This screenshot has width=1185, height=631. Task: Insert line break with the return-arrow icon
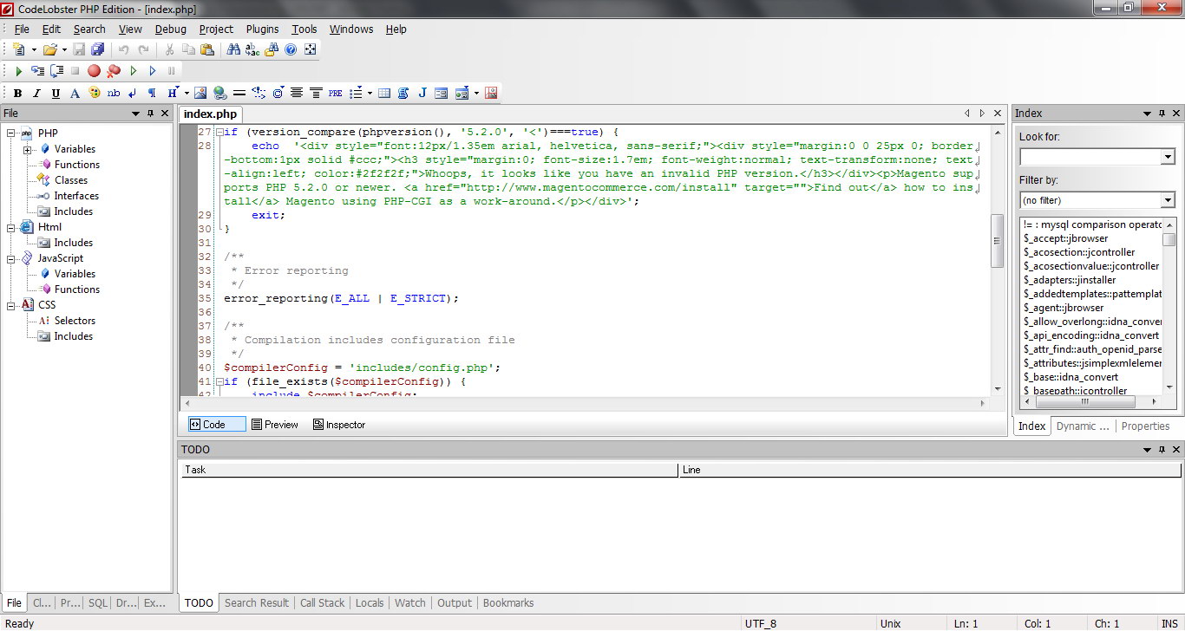pyautogui.click(x=133, y=93)
